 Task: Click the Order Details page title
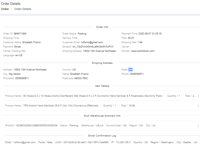coord(11,4)
